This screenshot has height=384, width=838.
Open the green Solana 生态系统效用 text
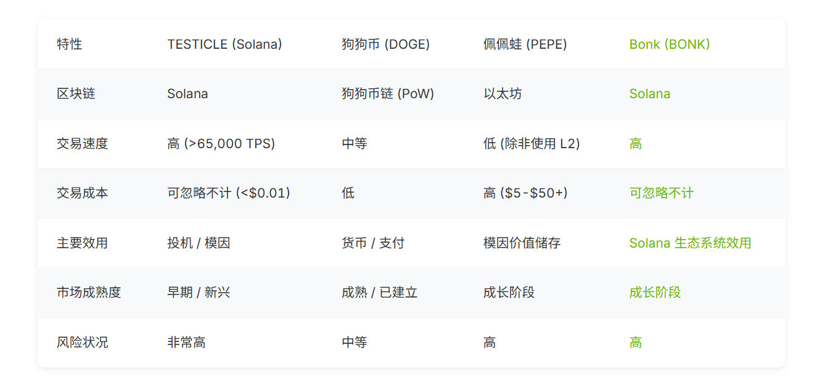coord(690,243)
